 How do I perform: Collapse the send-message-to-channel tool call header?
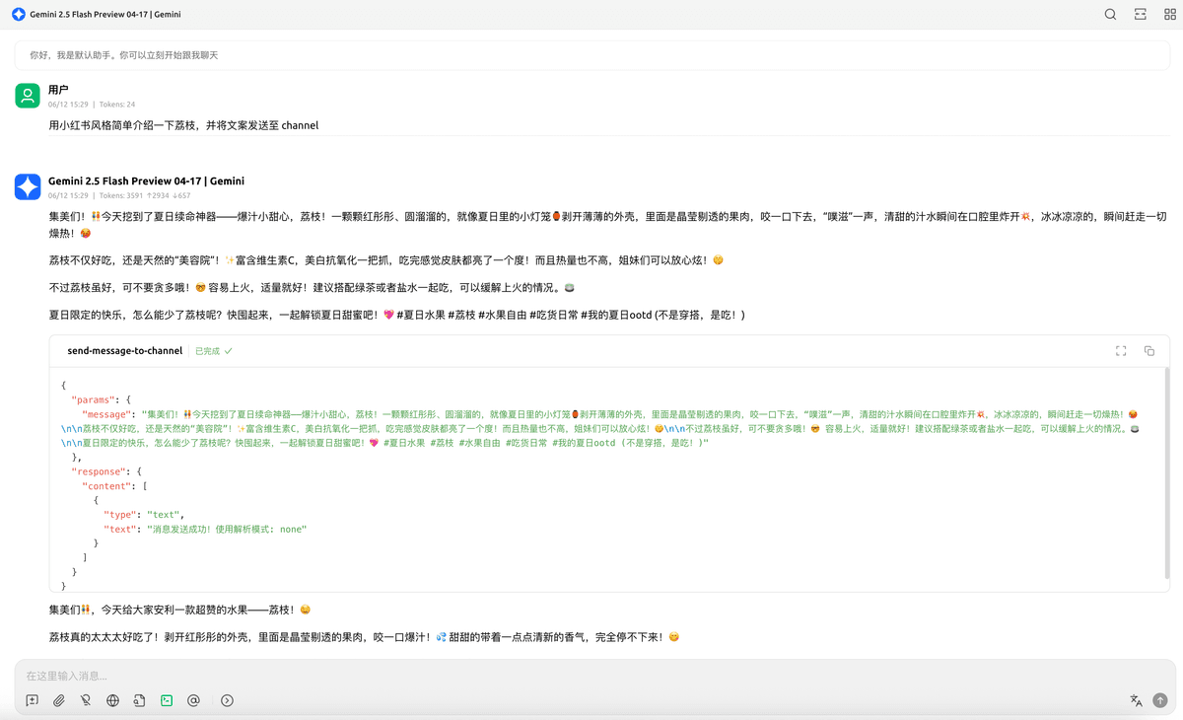(609, 351)
